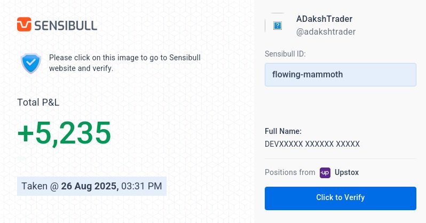This screenshot has width=426, height=223.
Task: Click the 03:31 PM time text
Action: [141, 186]
